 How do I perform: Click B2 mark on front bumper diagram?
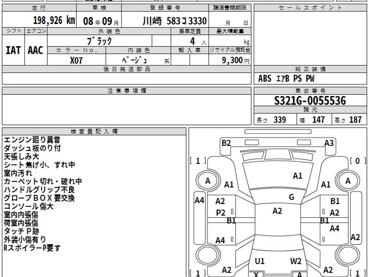tap(226, 143)
